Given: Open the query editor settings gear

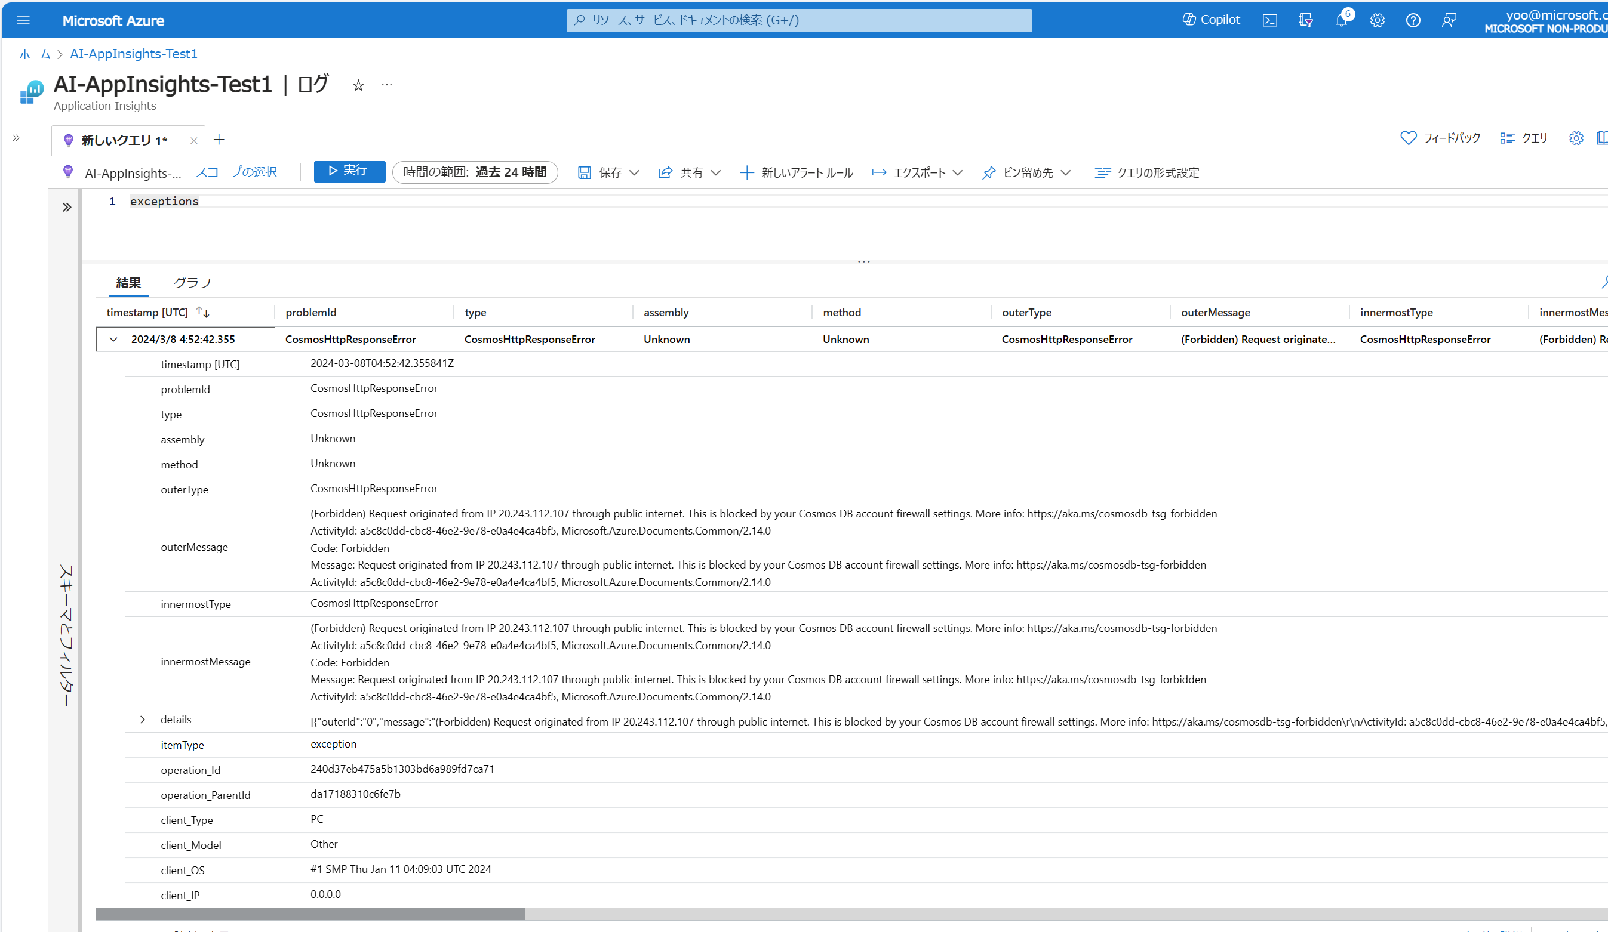Looking at the screenshot, I should (x=1576, y=138).
